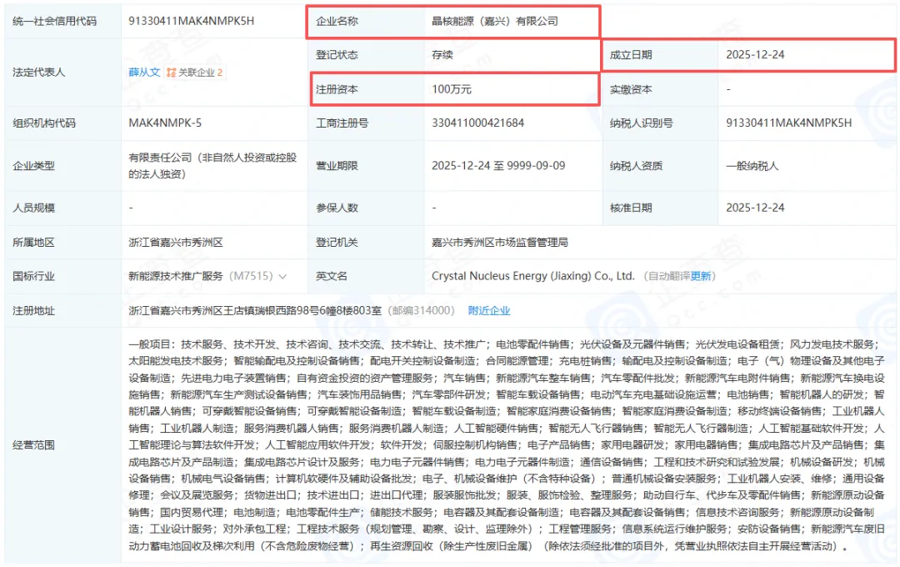Click region value 浙江省嘉兴市秀洲区
900x567 pixels.
176,243
